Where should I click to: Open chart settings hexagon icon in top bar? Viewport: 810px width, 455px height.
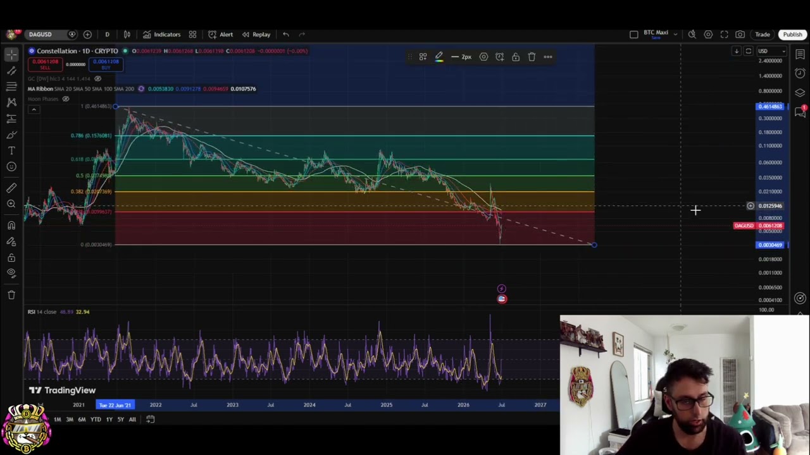[708, 34]
